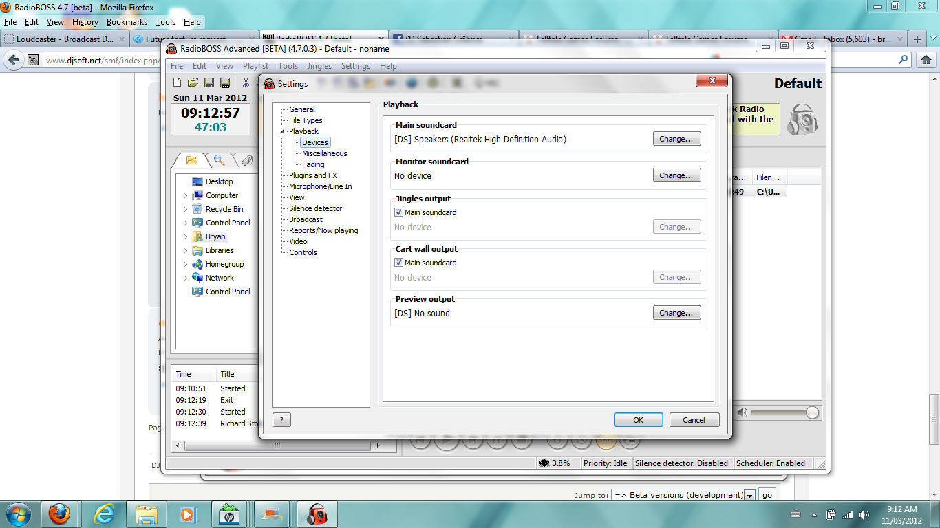
Task: Open Internet Explorer from the taskbar
Action: pyautogui.click(x=104, y=514)
